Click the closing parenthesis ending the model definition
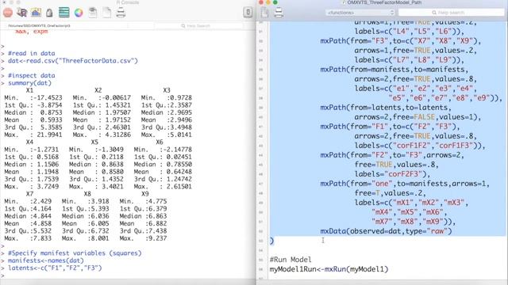Screen dimensions: 508x285 point(271,241)
